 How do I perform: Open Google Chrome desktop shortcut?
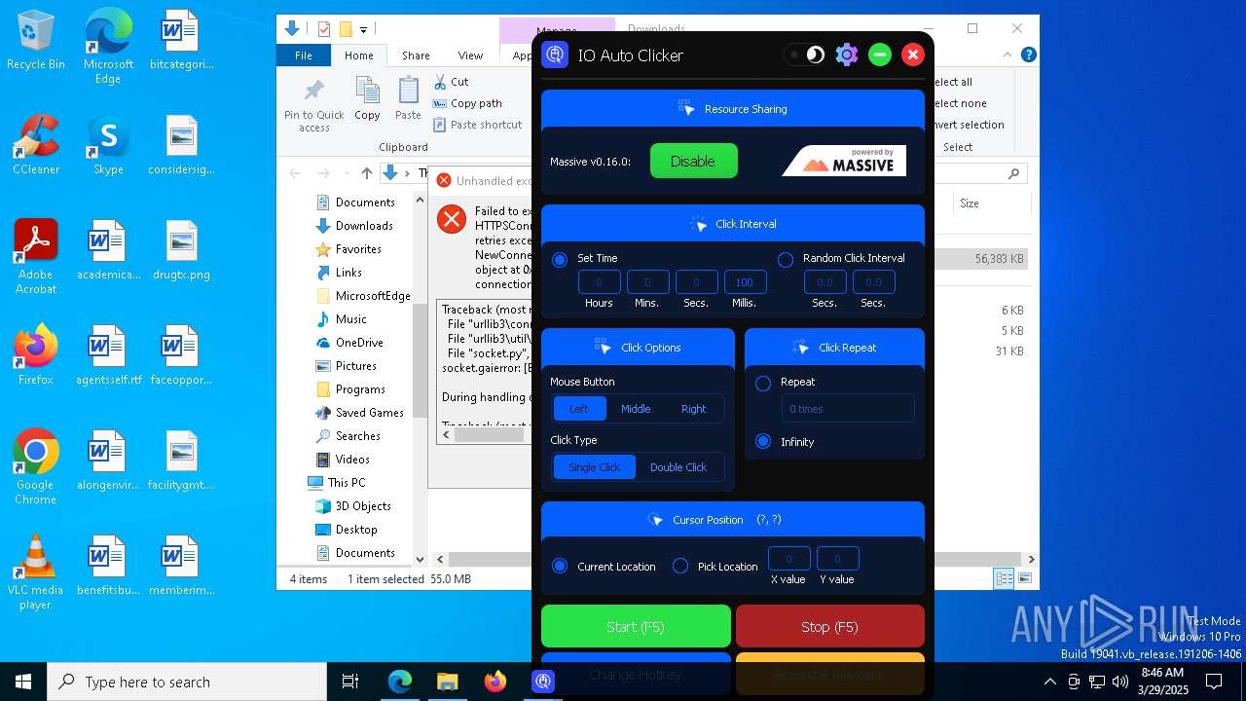click(x=36, y=467)
